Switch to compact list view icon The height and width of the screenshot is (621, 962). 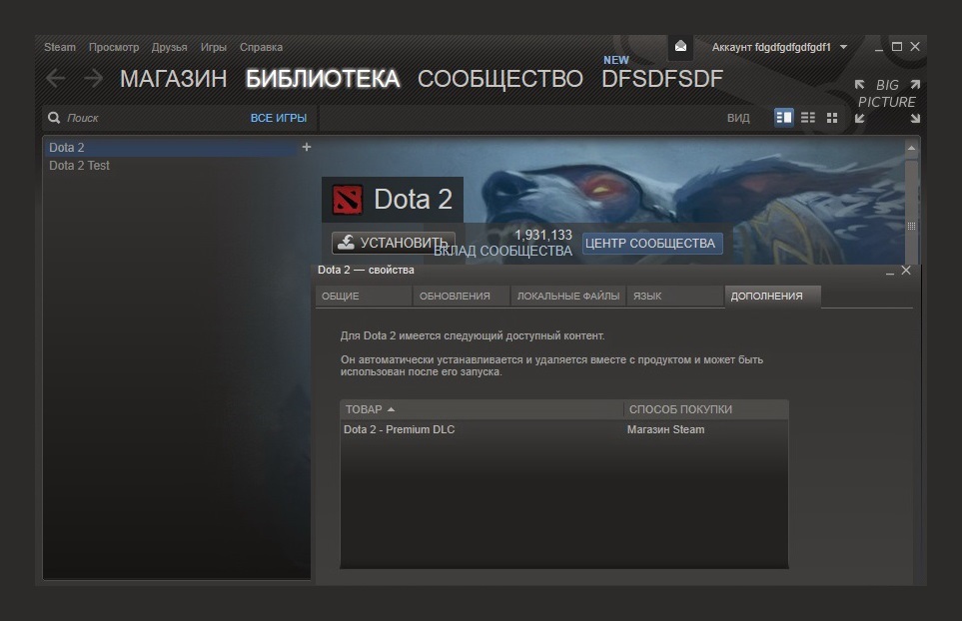tap(808, 117)
